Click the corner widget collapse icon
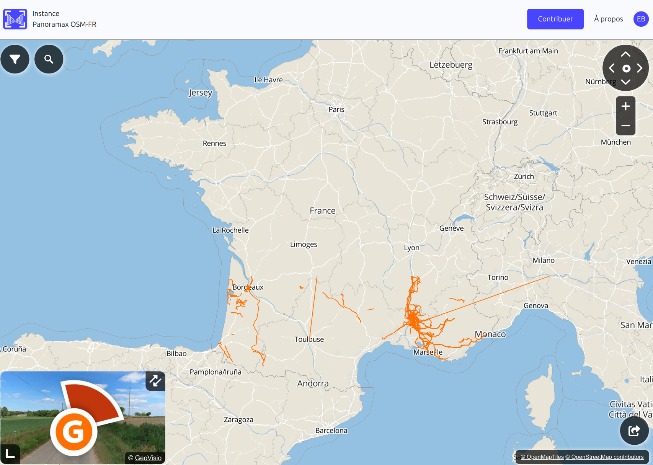Screen dimensions: 653x465 pyautogui.click(x=10, y=454)
